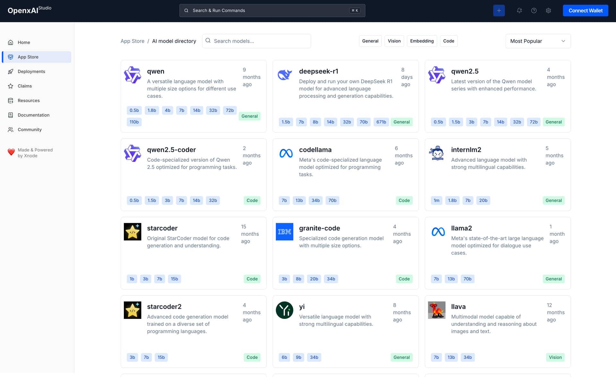Select the 671b size tag on deepseek-r1
This screenshot has height=377, width=616.
point(381,122)
